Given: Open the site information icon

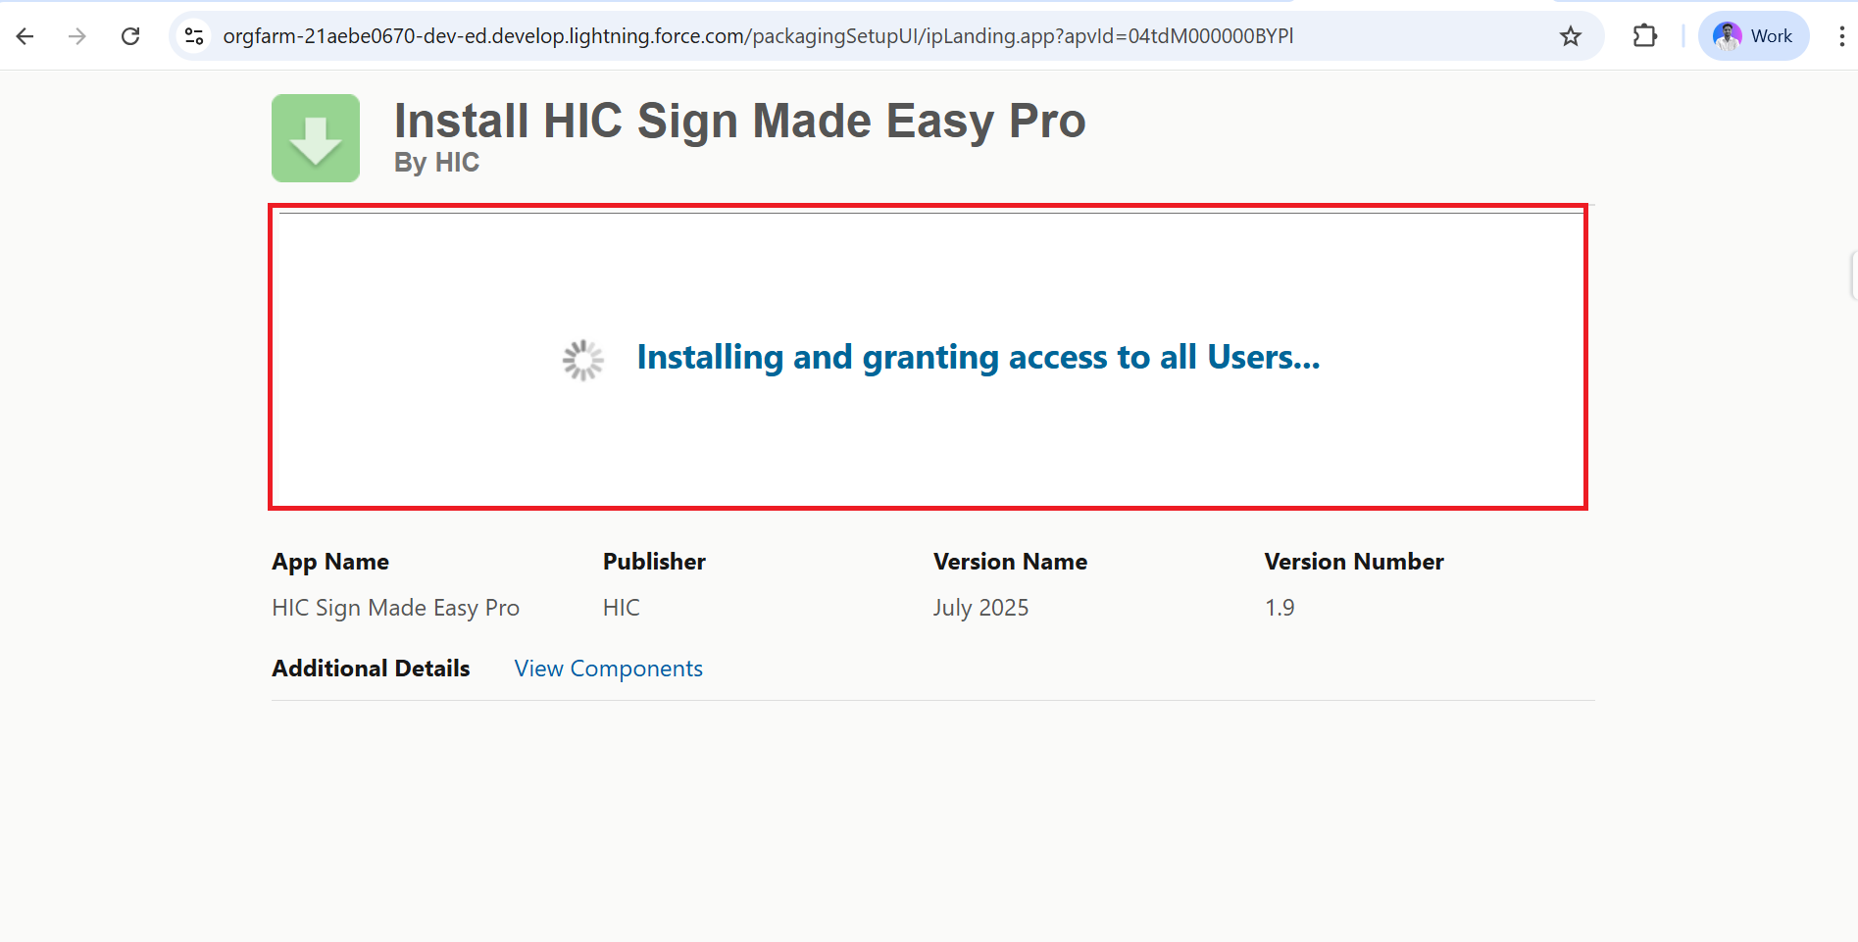Looking at the screenshot, I should click(194, 36).
